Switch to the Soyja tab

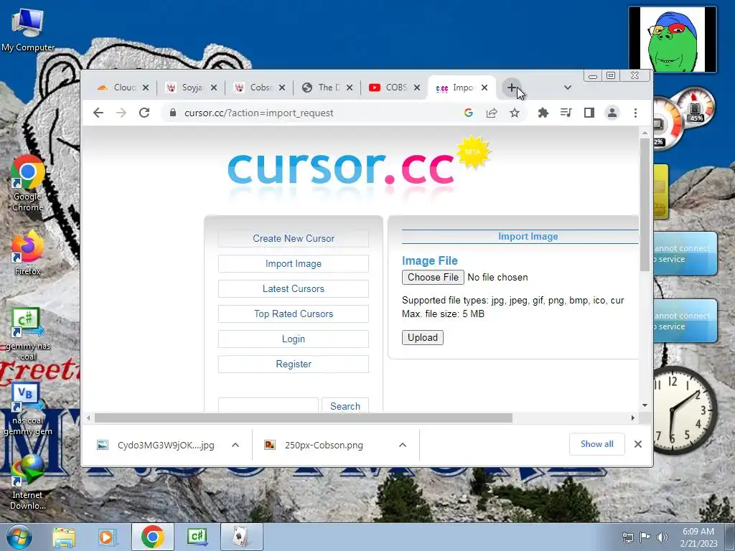coord(191,88)
